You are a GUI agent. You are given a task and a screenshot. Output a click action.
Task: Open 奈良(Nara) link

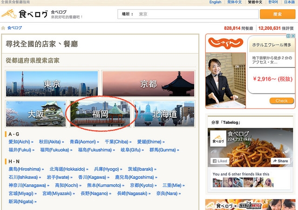(169, 193)
